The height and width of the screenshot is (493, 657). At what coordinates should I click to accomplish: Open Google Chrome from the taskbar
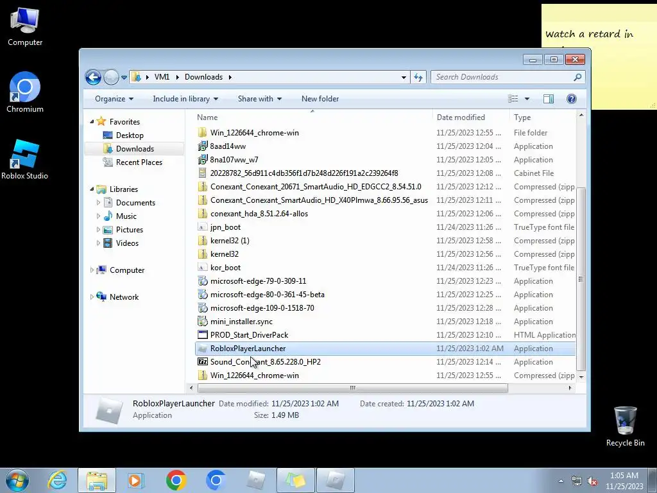176,480
